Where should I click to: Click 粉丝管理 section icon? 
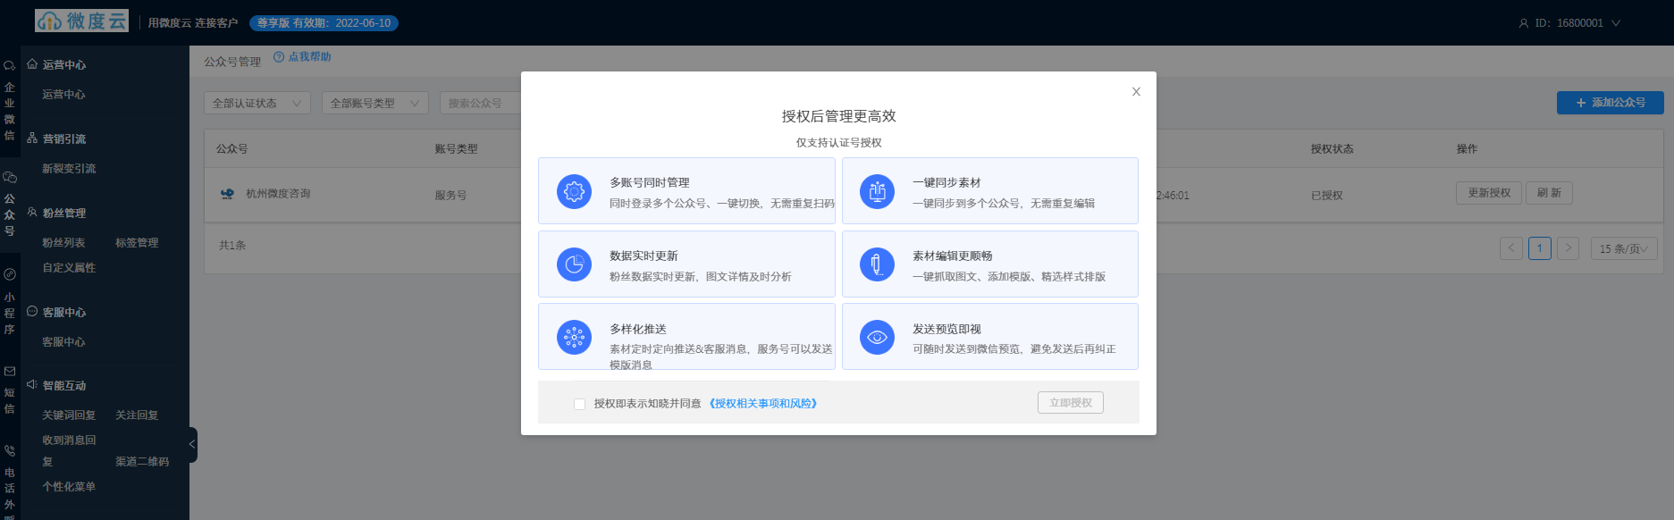click(x=32, y=213)
